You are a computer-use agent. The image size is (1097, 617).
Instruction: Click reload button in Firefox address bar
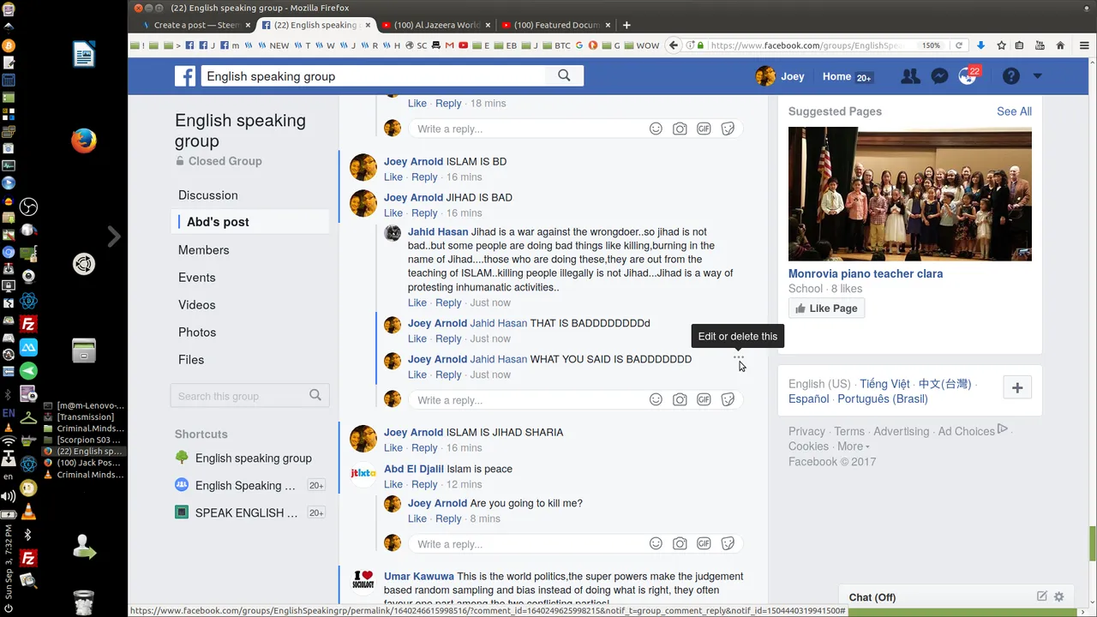coord(959,45)
